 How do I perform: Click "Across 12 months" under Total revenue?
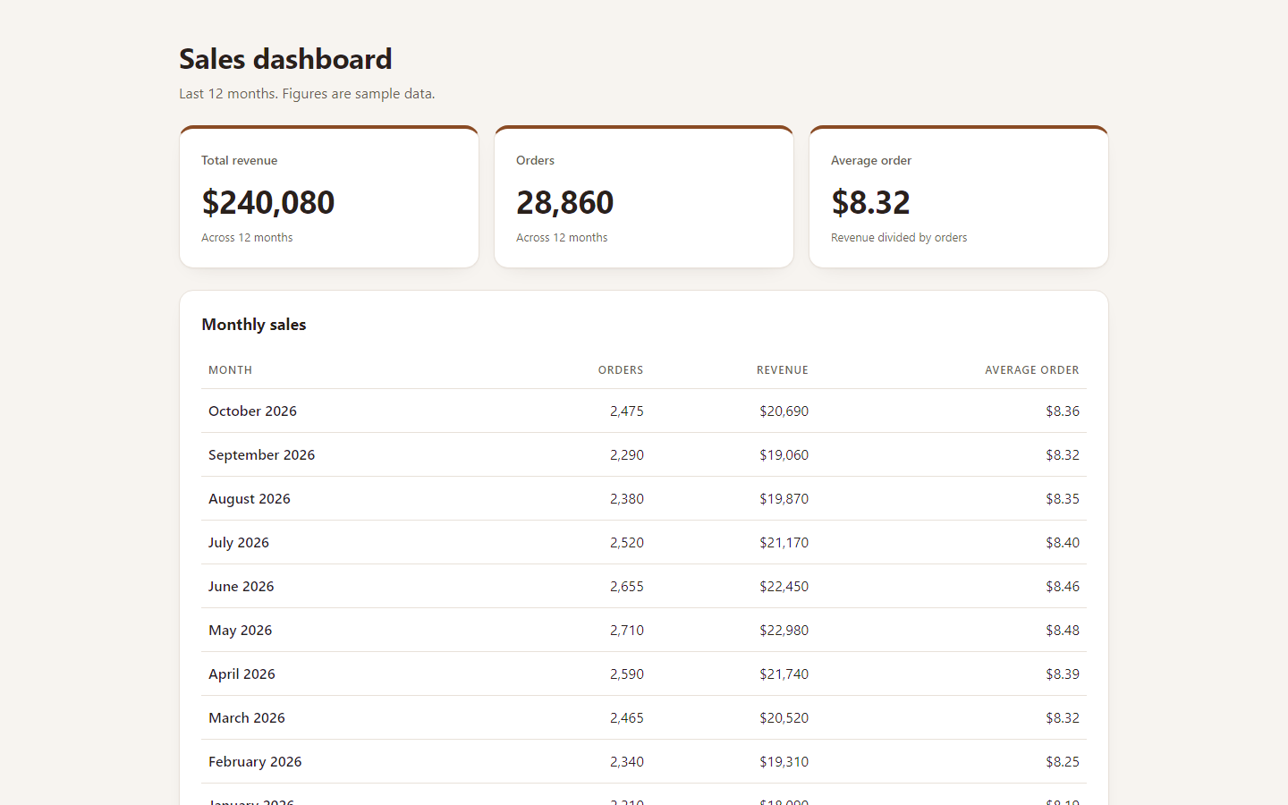coord(247,238)
